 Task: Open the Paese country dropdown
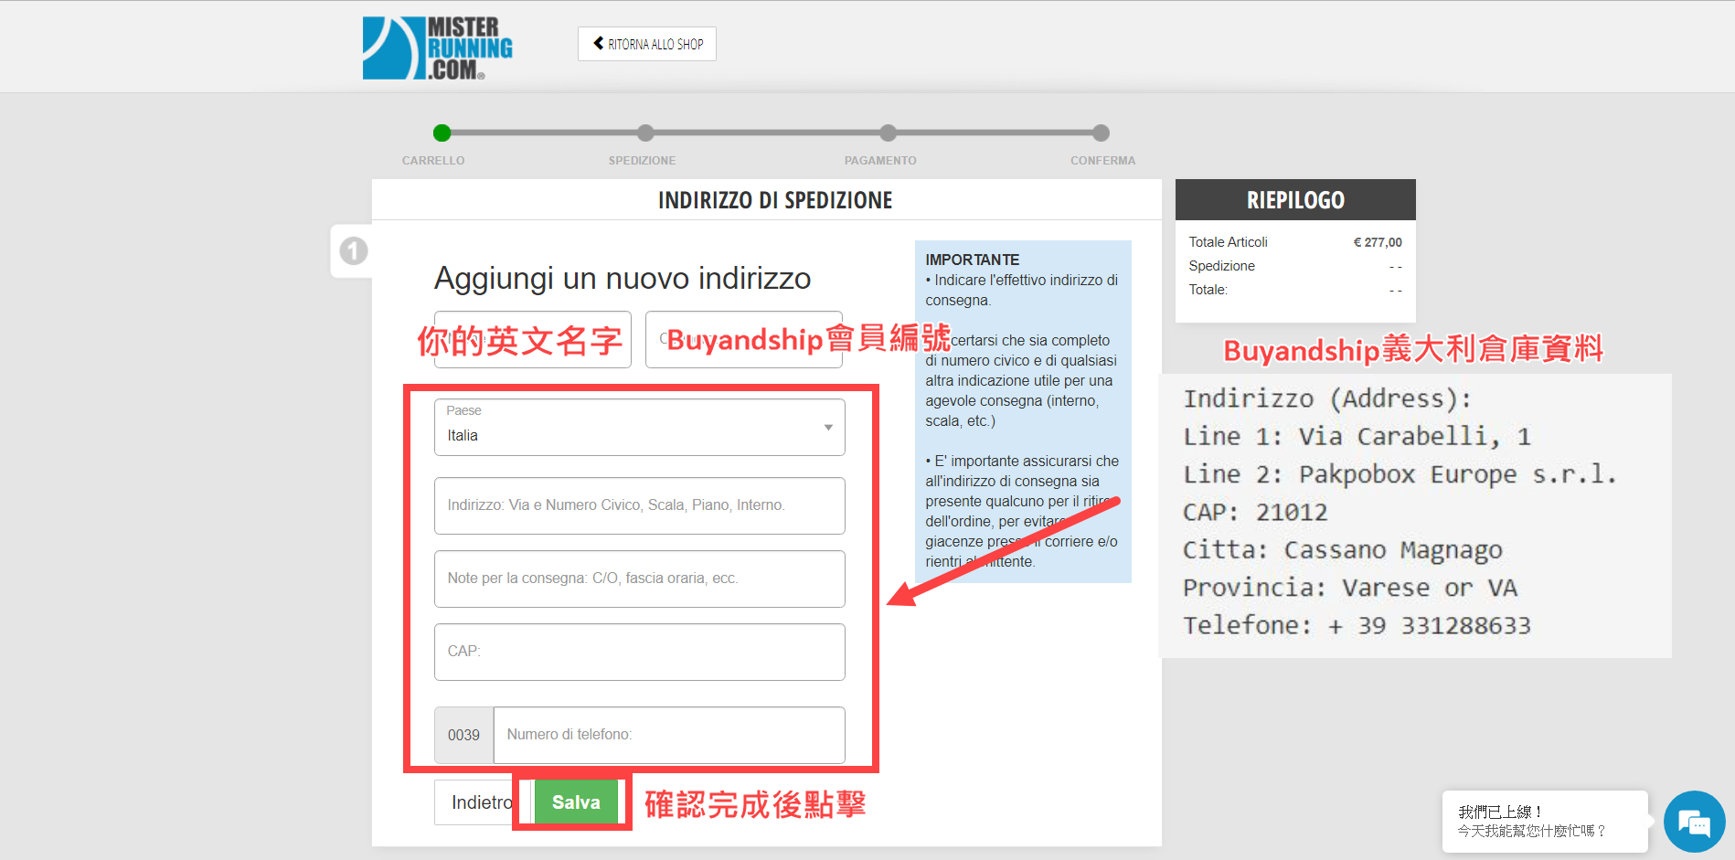point(638,427)
